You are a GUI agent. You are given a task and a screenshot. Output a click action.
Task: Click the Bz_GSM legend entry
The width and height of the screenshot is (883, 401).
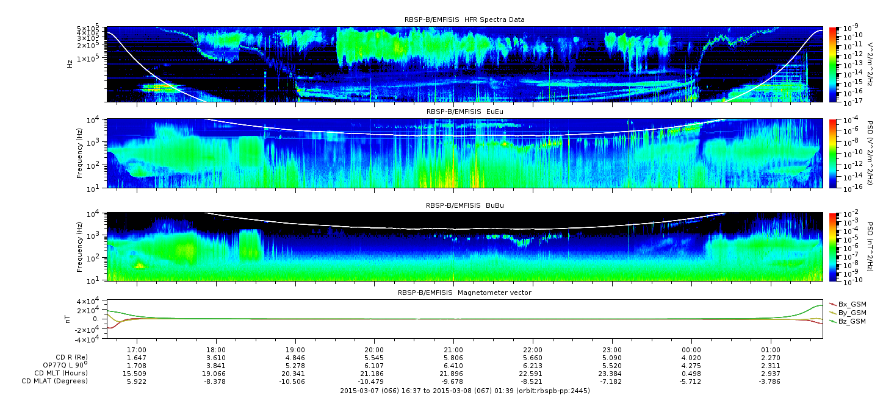(x=851, y=321)
